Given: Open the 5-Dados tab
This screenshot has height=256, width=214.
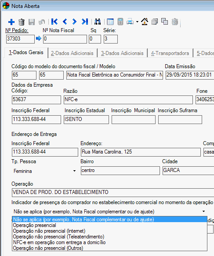Looking at the screenshot, I should pyautogui.click(x=204, y=53).
